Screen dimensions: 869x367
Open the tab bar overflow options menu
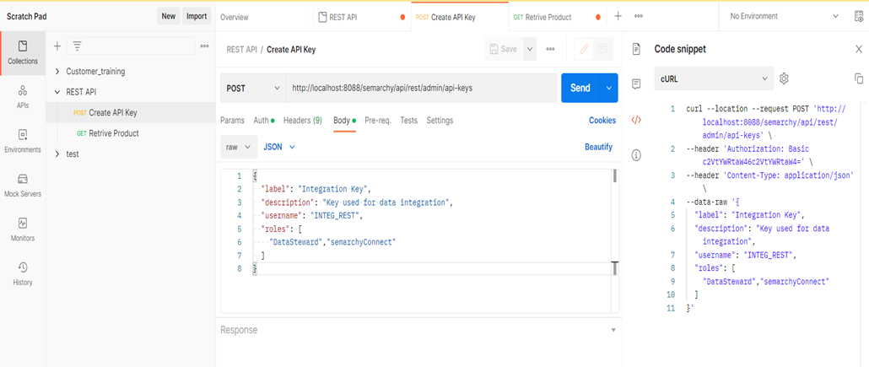(x=639, y=17)
